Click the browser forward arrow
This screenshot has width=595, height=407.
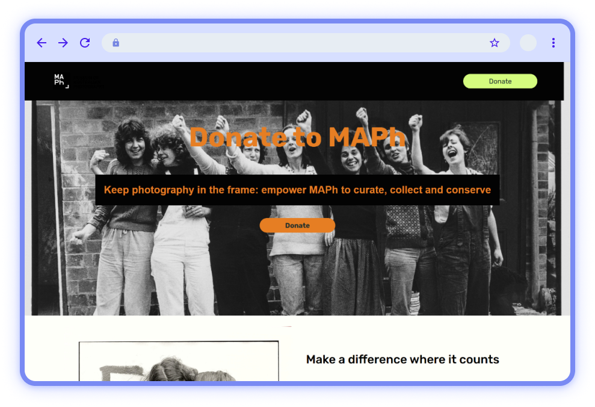(63, 43)
